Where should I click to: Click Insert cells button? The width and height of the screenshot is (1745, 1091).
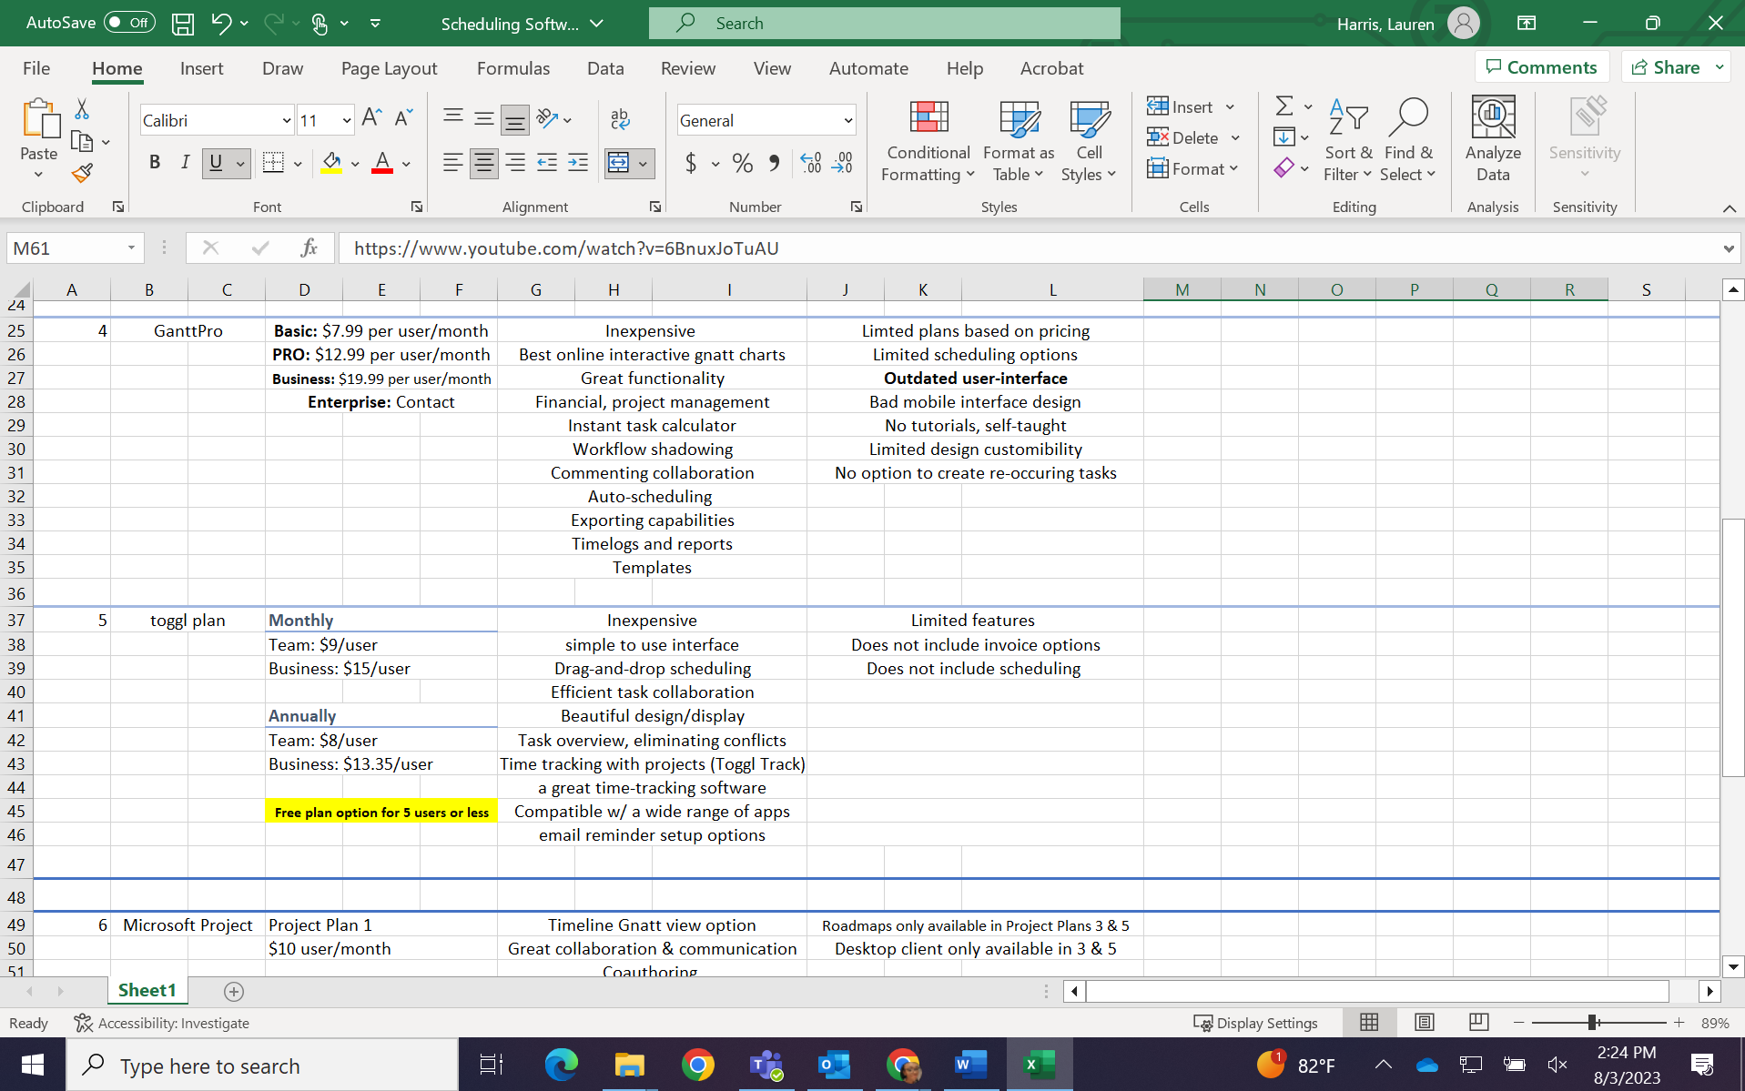1181,106
